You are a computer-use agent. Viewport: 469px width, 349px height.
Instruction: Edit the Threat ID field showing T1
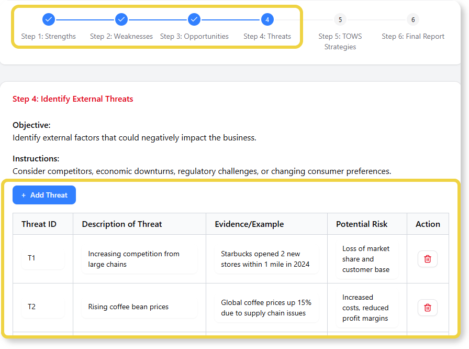[42, 259]
